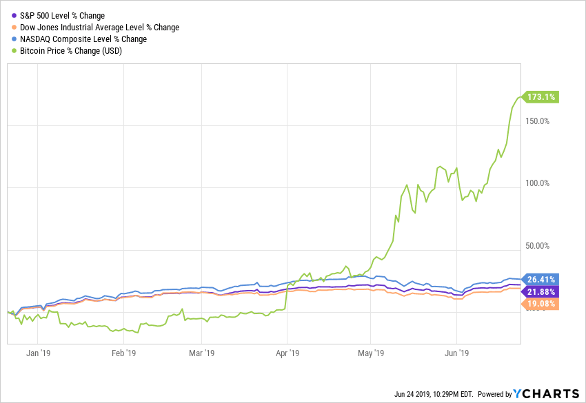Screen dimensions: 586x403
Task: Click the blue 26.41% value tag
Action: click(x=542, y=280)
